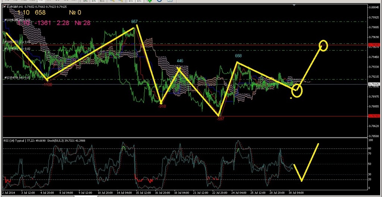Image resolution: width=382 pixels, height=197 pixels.
Task: Click the red price tag on lower line
Action: coord(374,116)
